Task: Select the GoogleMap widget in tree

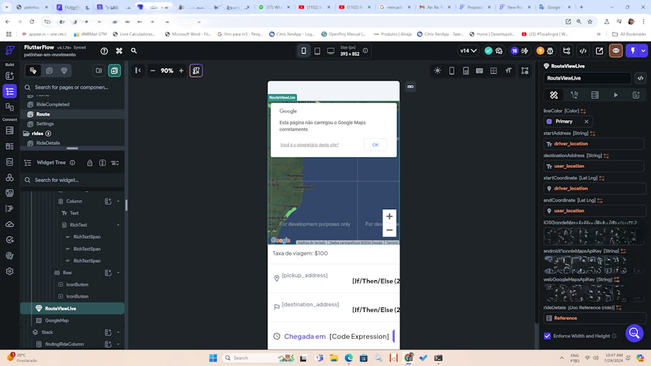Action: 57,320
